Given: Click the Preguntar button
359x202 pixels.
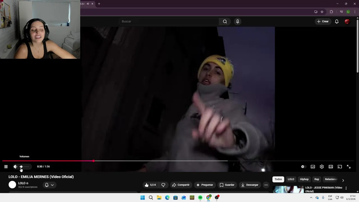Looking at the screenshot, I should (x=205, y=185).
